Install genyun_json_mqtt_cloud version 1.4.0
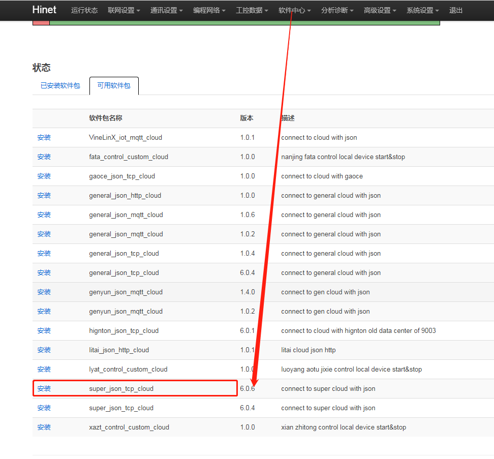Image resolution: width=494 pixels, height=459 pixels. point(44,292)
